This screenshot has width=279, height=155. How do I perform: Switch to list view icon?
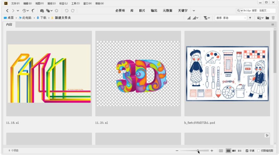pyautogui.click(x=240, y=151)
